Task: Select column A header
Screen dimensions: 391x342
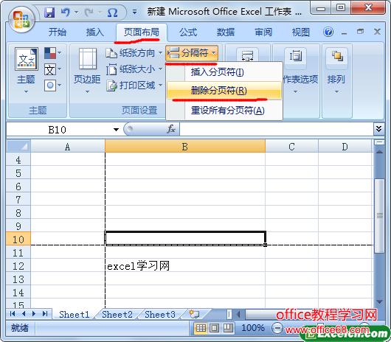Action: point(68,147)
